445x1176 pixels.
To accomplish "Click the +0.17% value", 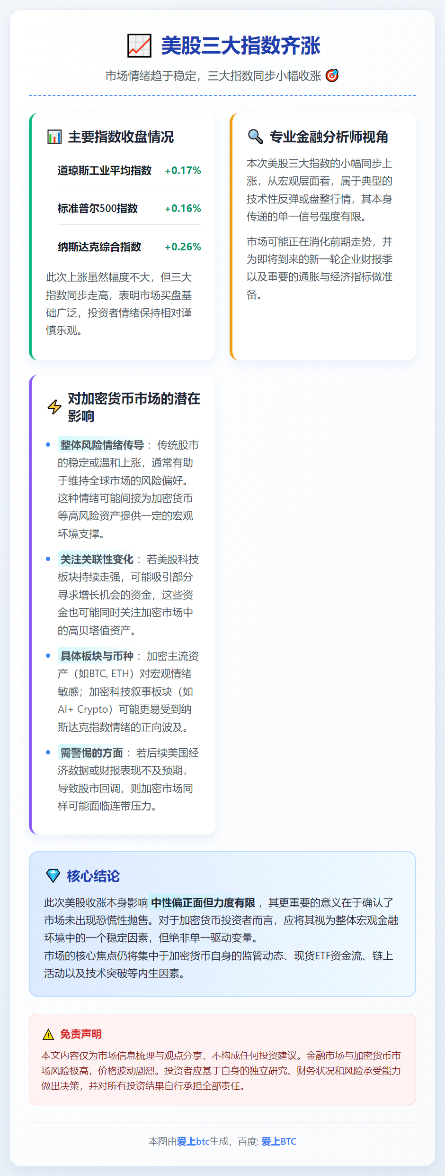I will [x=183, y=170].
